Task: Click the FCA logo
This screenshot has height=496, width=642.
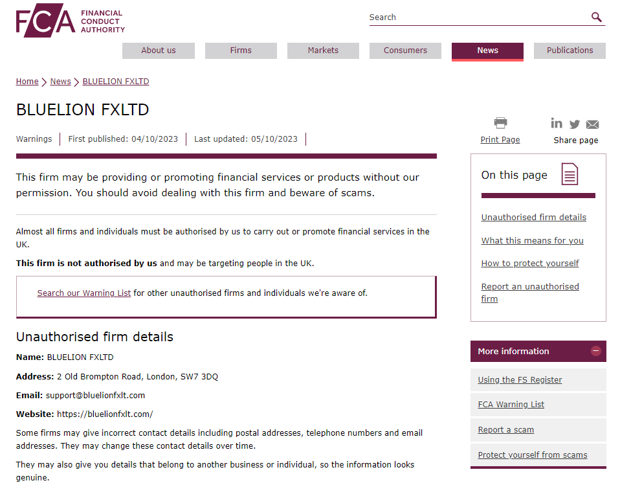Action: point(70,21)
